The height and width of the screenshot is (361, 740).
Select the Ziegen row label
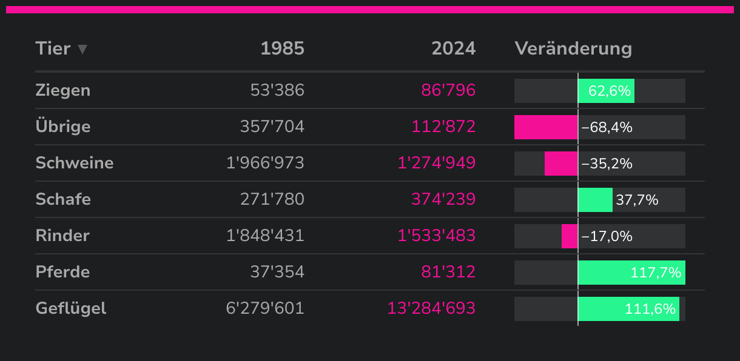coord(63,90)
